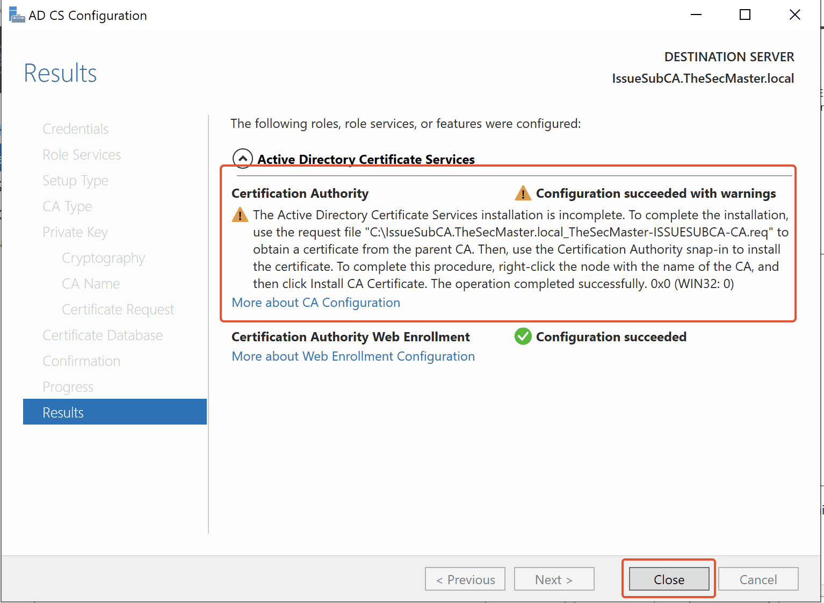Click the warning icon beside Configuration succeeded with warnings
Viewport: 824px width, 603px height.
pos(523,193)
